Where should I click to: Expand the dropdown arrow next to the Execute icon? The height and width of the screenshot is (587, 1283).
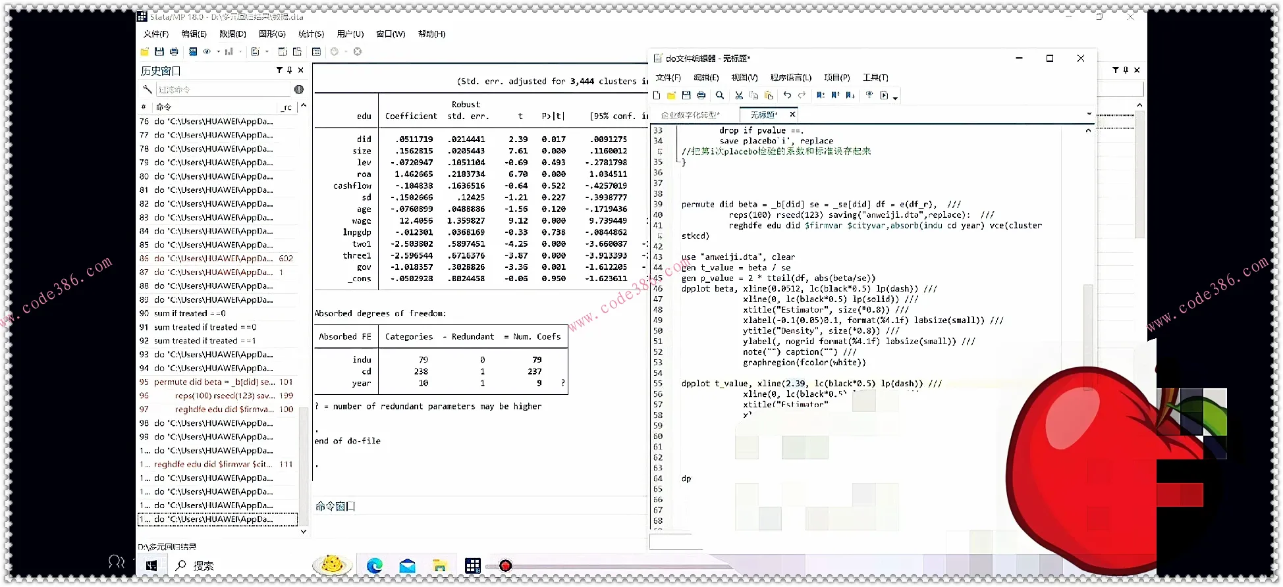[895, 98]
